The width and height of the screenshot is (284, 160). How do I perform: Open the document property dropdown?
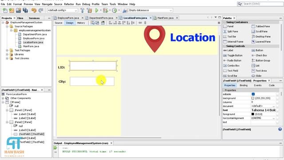273,106
